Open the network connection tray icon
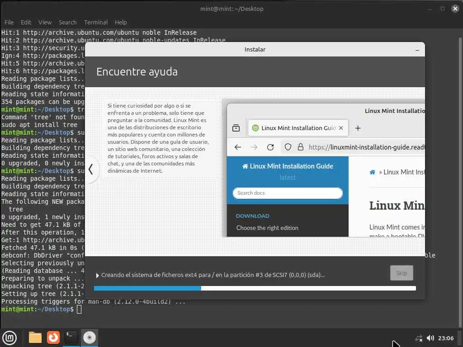This screenshot has height=347, width=463. tap(419, 338)
